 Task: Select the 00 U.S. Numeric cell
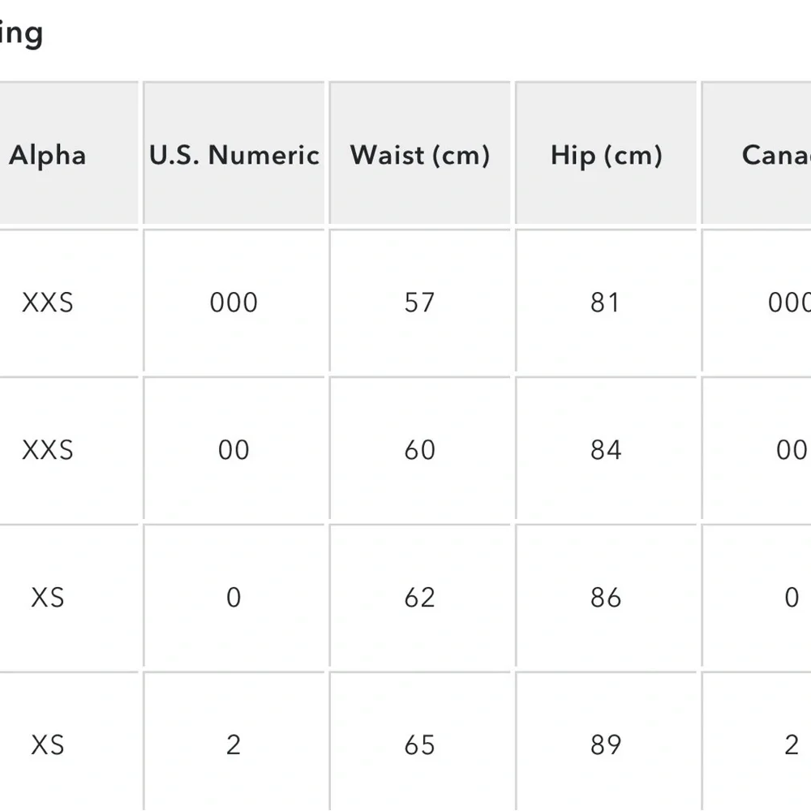click(x=234, y=448)
